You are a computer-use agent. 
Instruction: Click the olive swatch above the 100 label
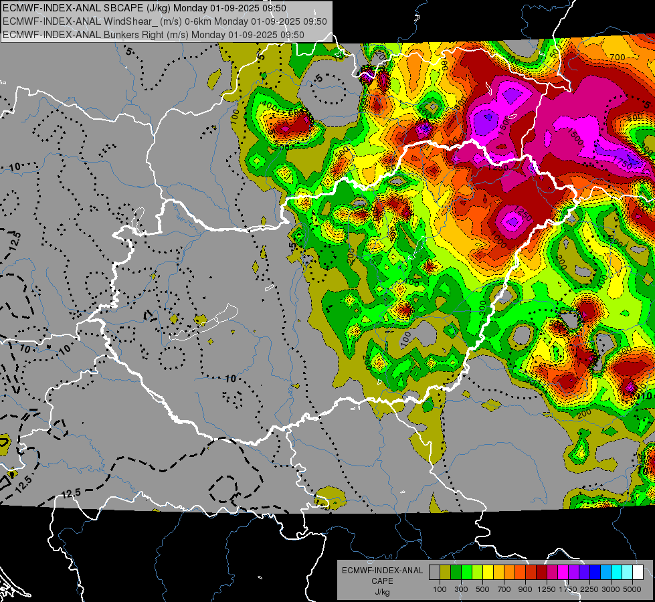click(446, 572)
